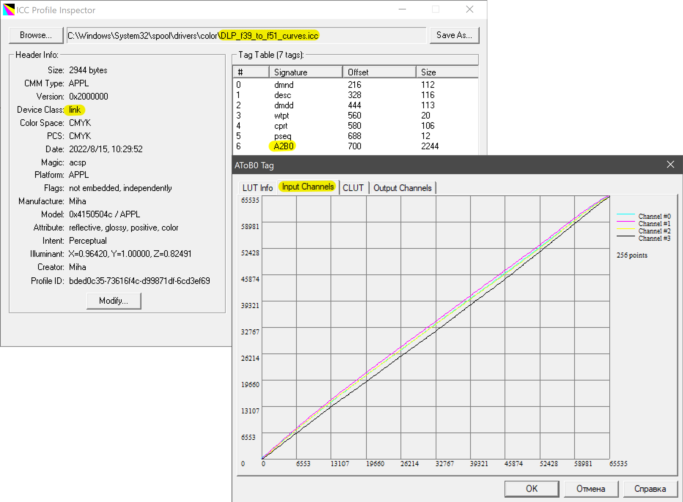Minimize the ICC Profile Inspector window
This screenshot has height=502, width=683.
[402, 10]
